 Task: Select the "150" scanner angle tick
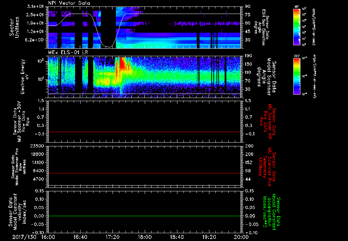pyautogui.click(x=248, y=64)
